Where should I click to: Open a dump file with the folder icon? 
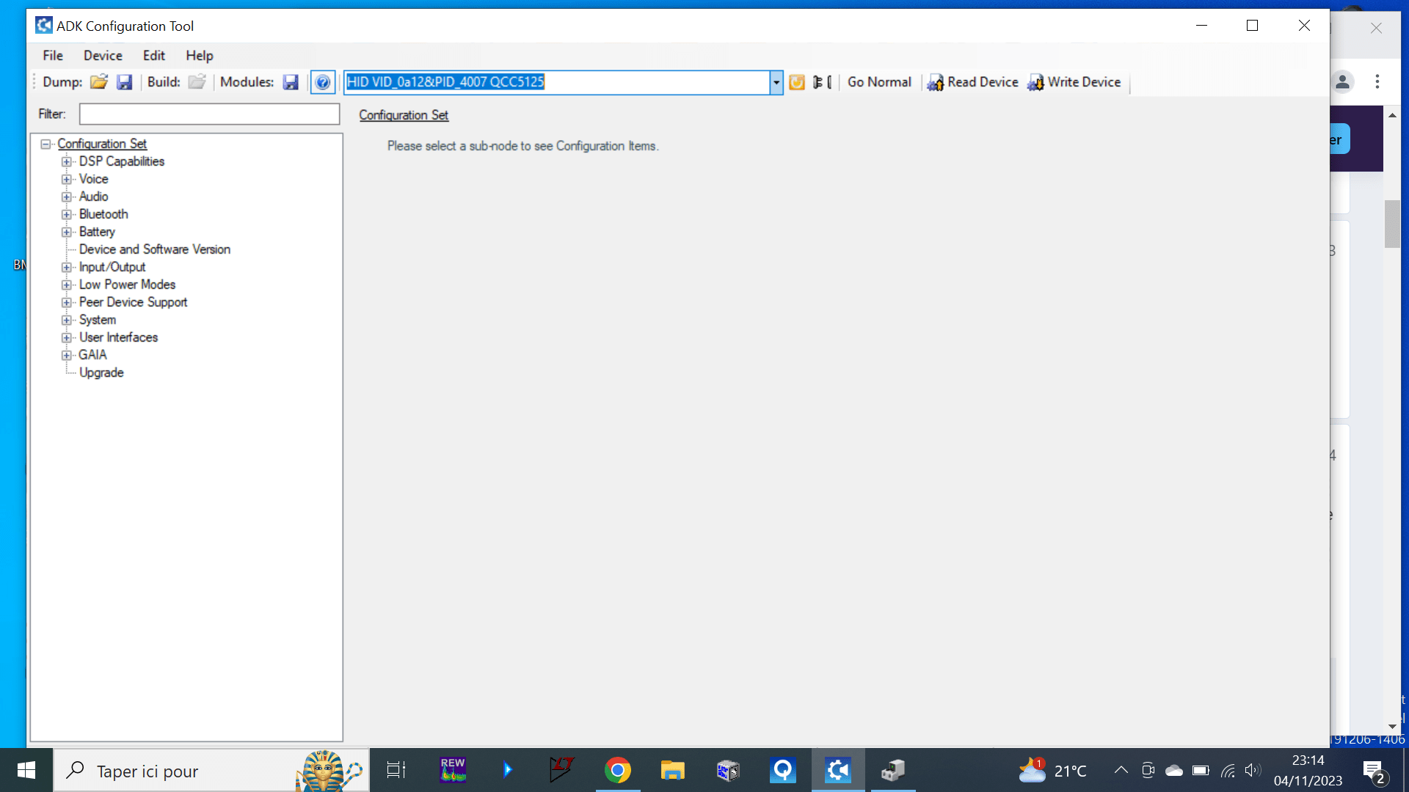(x=99, y=82)
